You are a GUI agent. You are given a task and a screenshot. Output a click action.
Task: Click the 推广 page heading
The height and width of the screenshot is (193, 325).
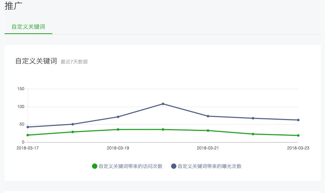pos(13,6)
